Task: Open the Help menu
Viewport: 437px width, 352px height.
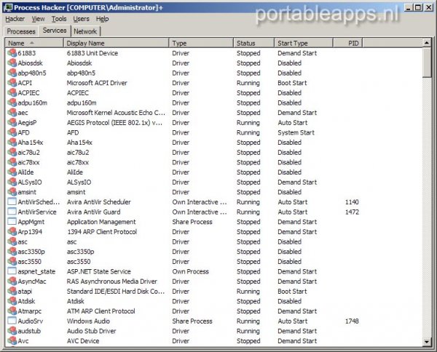Action: [102, 19]
